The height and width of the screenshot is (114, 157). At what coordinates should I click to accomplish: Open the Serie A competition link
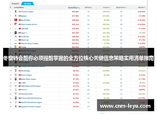coord(24,16)
